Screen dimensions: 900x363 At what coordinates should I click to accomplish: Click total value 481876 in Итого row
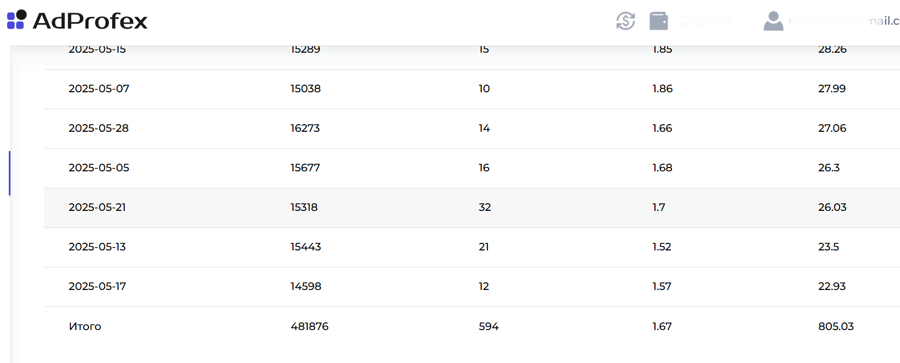pyautogui.click(x=309, y=326)
